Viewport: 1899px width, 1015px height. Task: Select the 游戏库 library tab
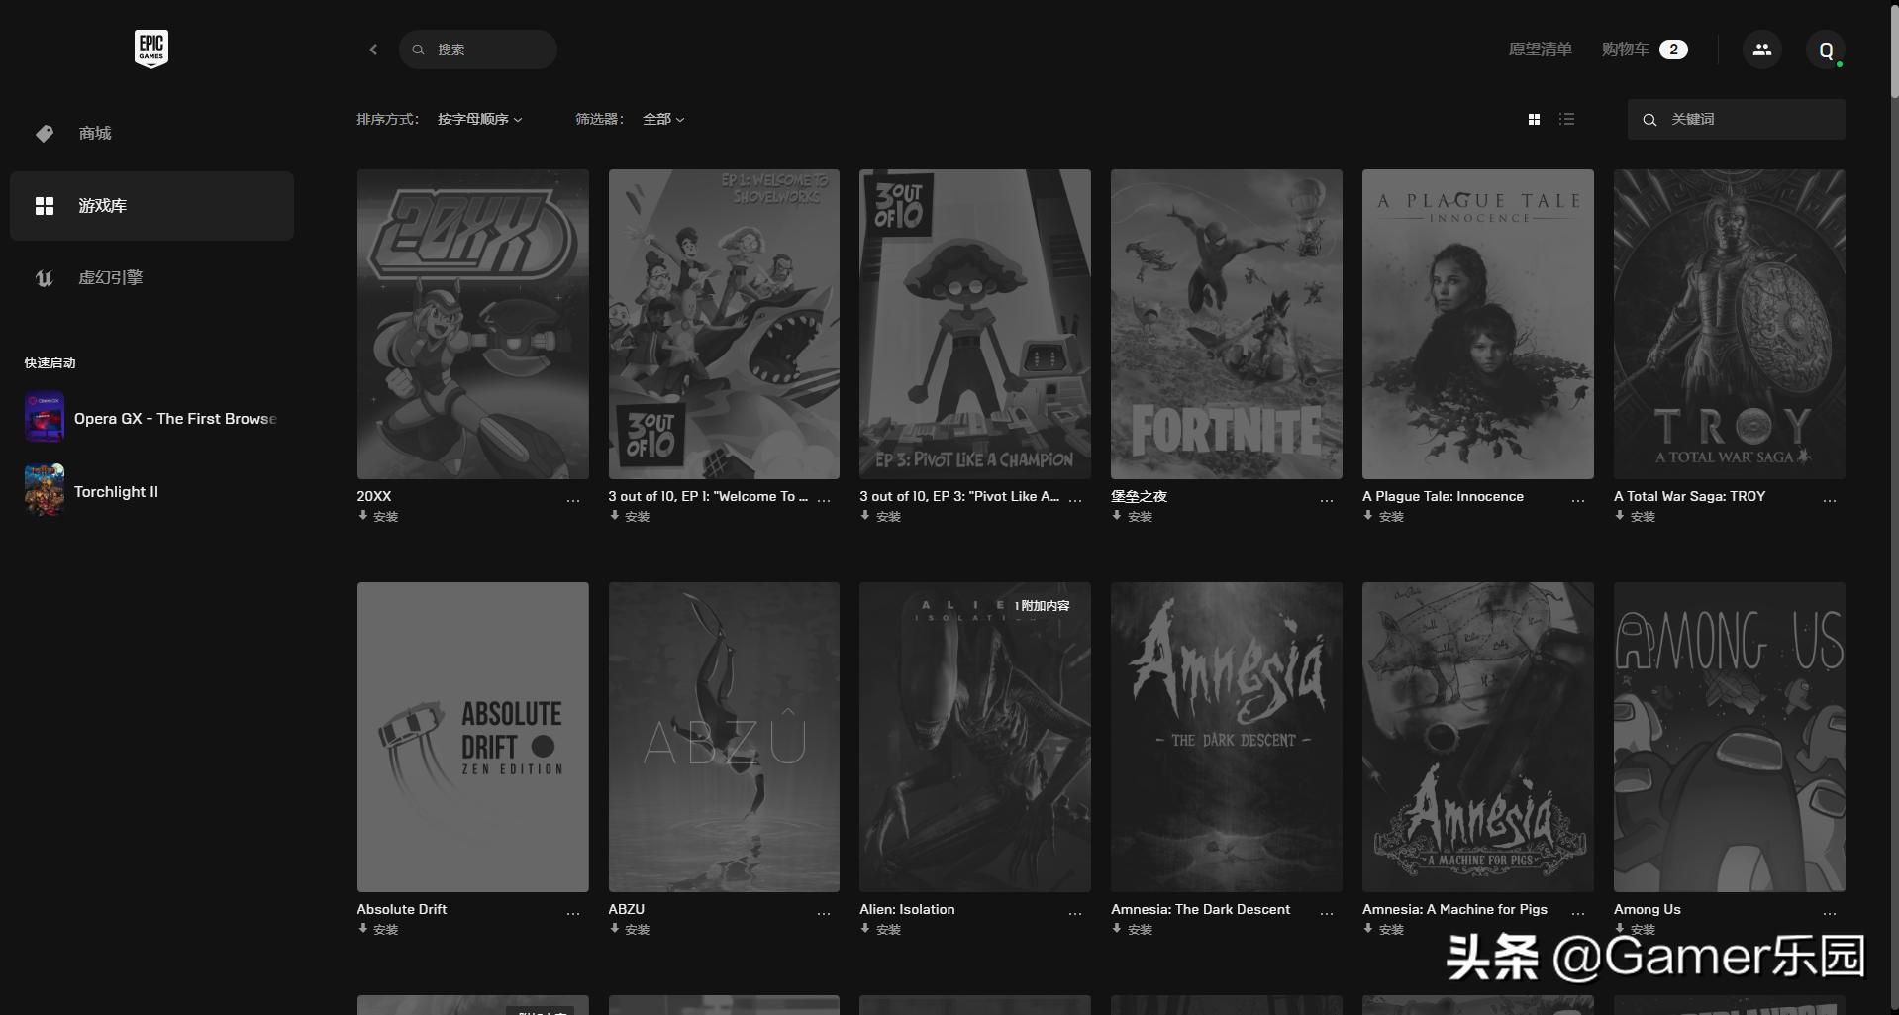pyautogui.click(x=151, y=206)
